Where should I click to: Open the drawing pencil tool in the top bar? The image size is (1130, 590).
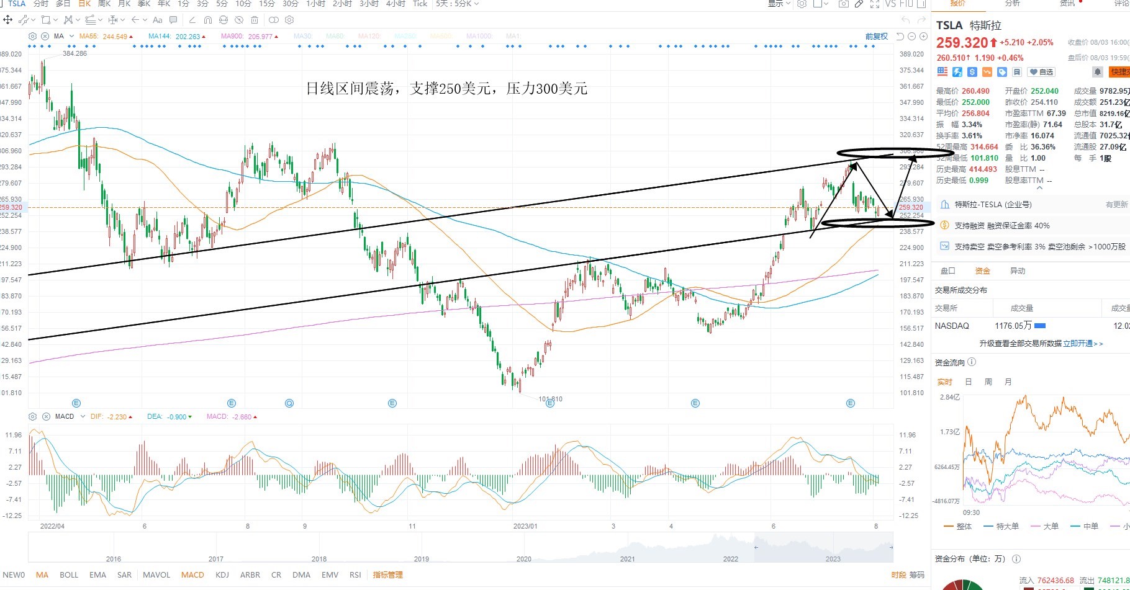click(859, 4)
